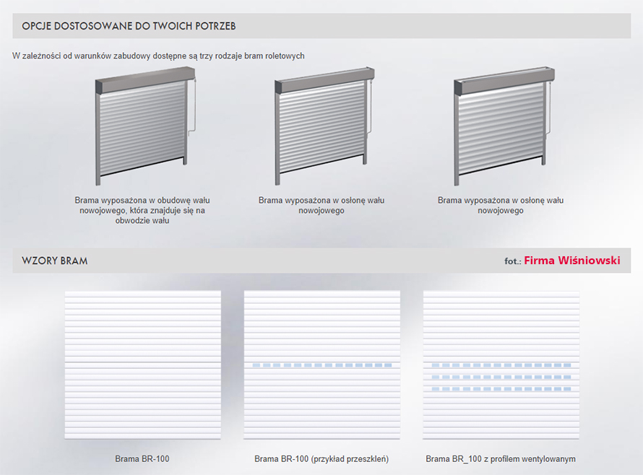This screenshot has height=475, width=643.
Task: Select the plain Brama BR-100 pattern image
Action: 143,365
